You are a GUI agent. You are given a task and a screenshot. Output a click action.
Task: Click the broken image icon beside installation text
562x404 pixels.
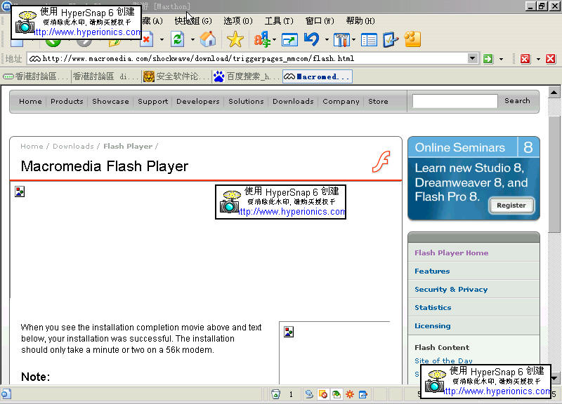pos(289,332)
